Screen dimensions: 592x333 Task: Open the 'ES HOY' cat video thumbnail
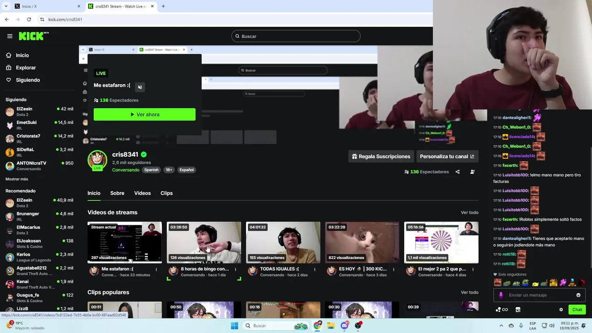point(362,242)
